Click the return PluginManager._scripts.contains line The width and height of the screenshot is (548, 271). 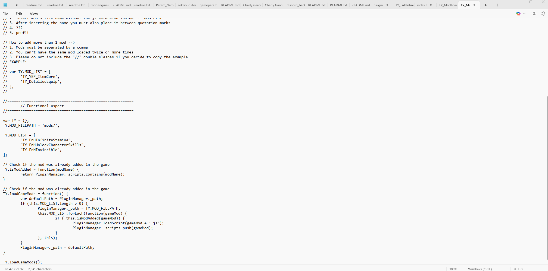coord(73,174)
